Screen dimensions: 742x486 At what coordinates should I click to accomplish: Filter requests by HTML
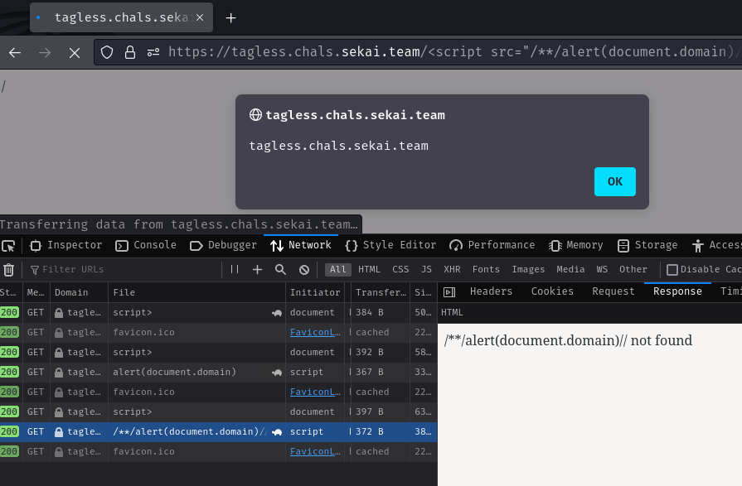pos(369,269)
